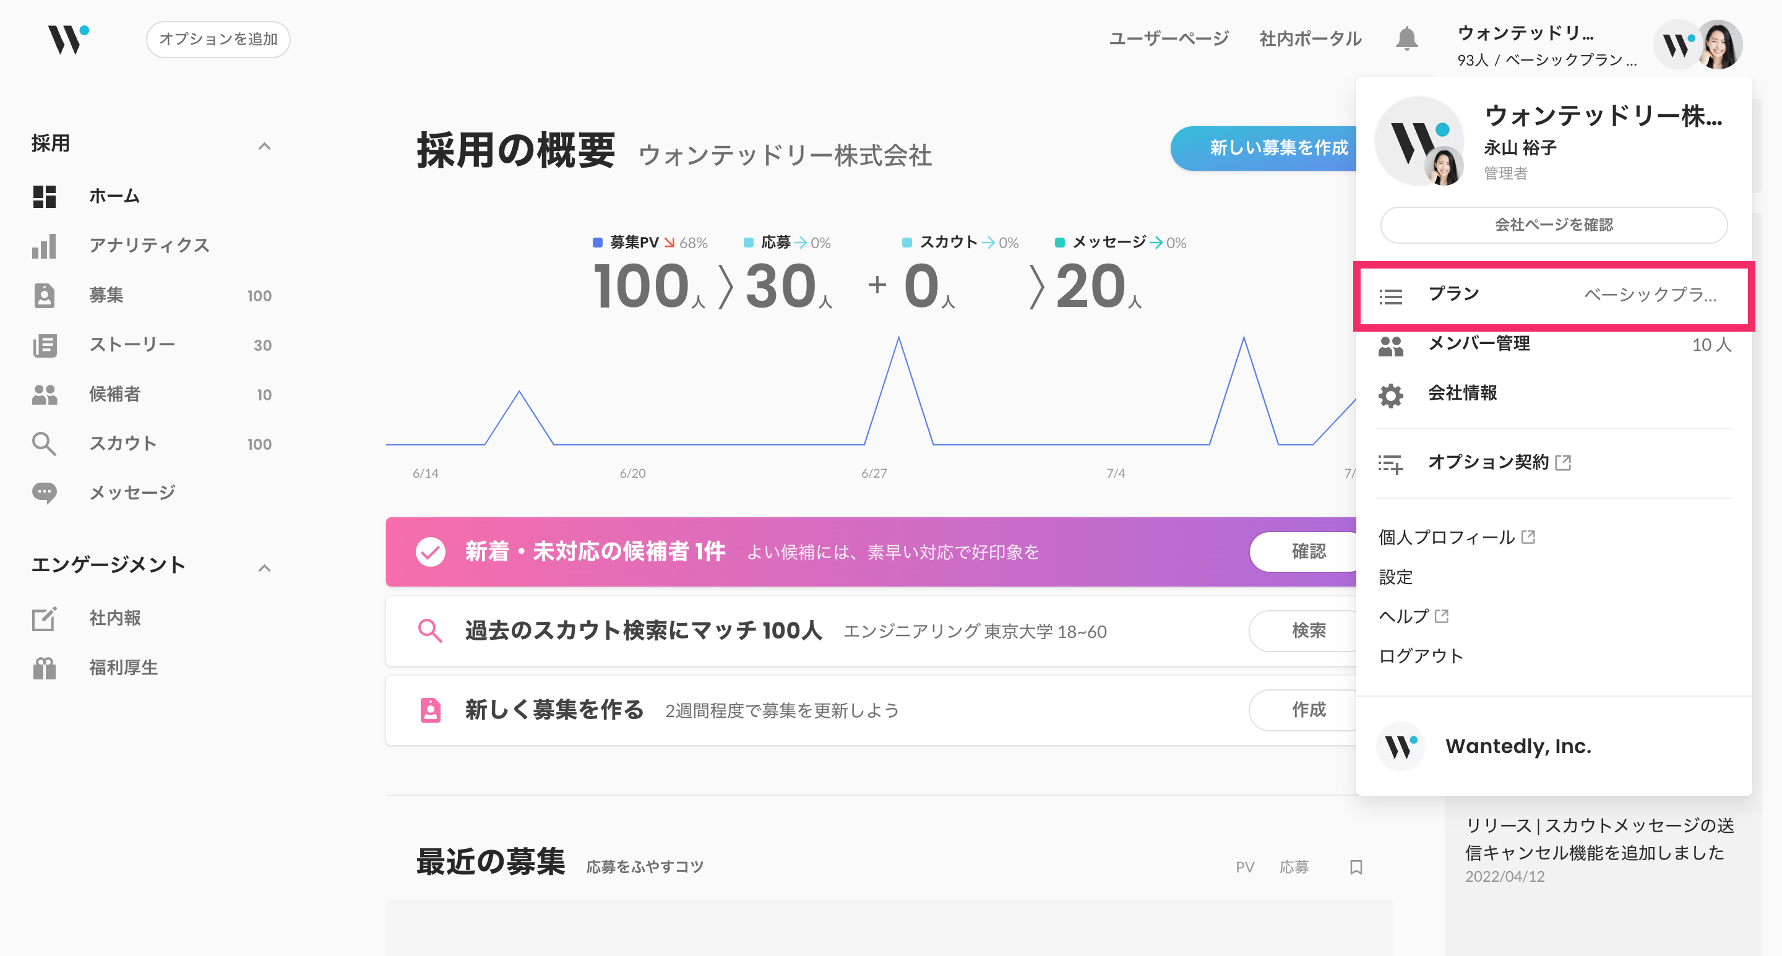
Task: Click the pink icon in 新しく募集を作る card
Action: tap(430, 710)
